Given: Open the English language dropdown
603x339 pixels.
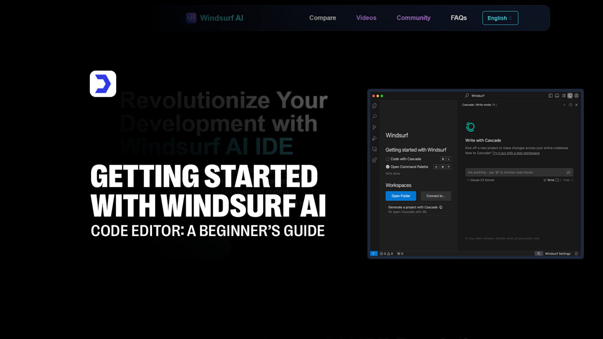Looking at the screenshot, I should pyautogui.click(x=500, y=18).
